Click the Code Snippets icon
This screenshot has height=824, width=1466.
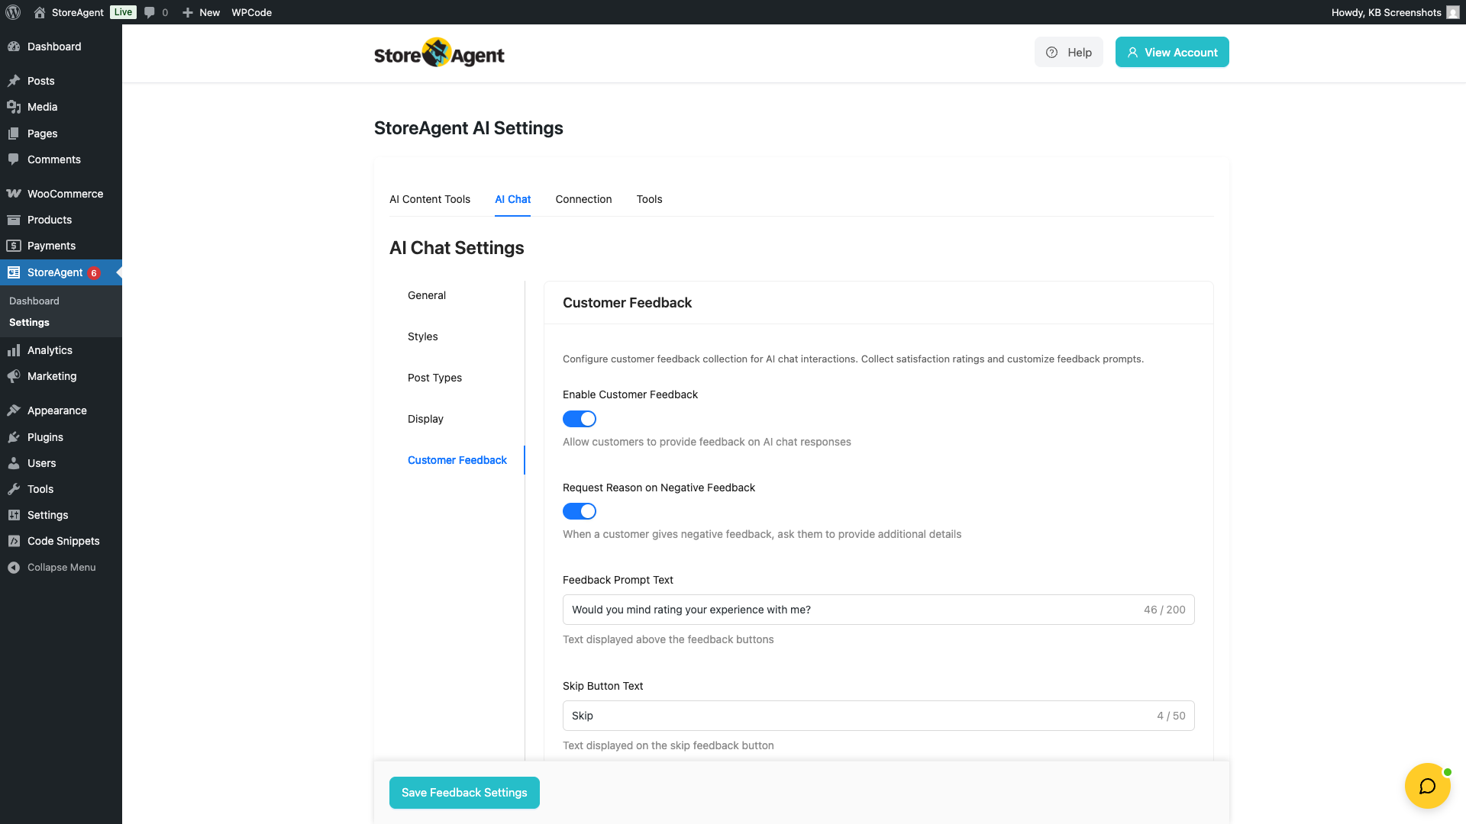tap(14, 541)
